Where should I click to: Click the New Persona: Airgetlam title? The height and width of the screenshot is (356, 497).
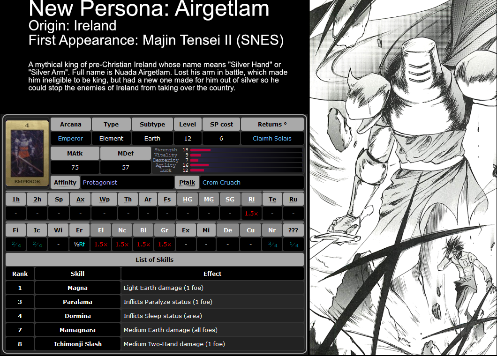click(149, 8)
